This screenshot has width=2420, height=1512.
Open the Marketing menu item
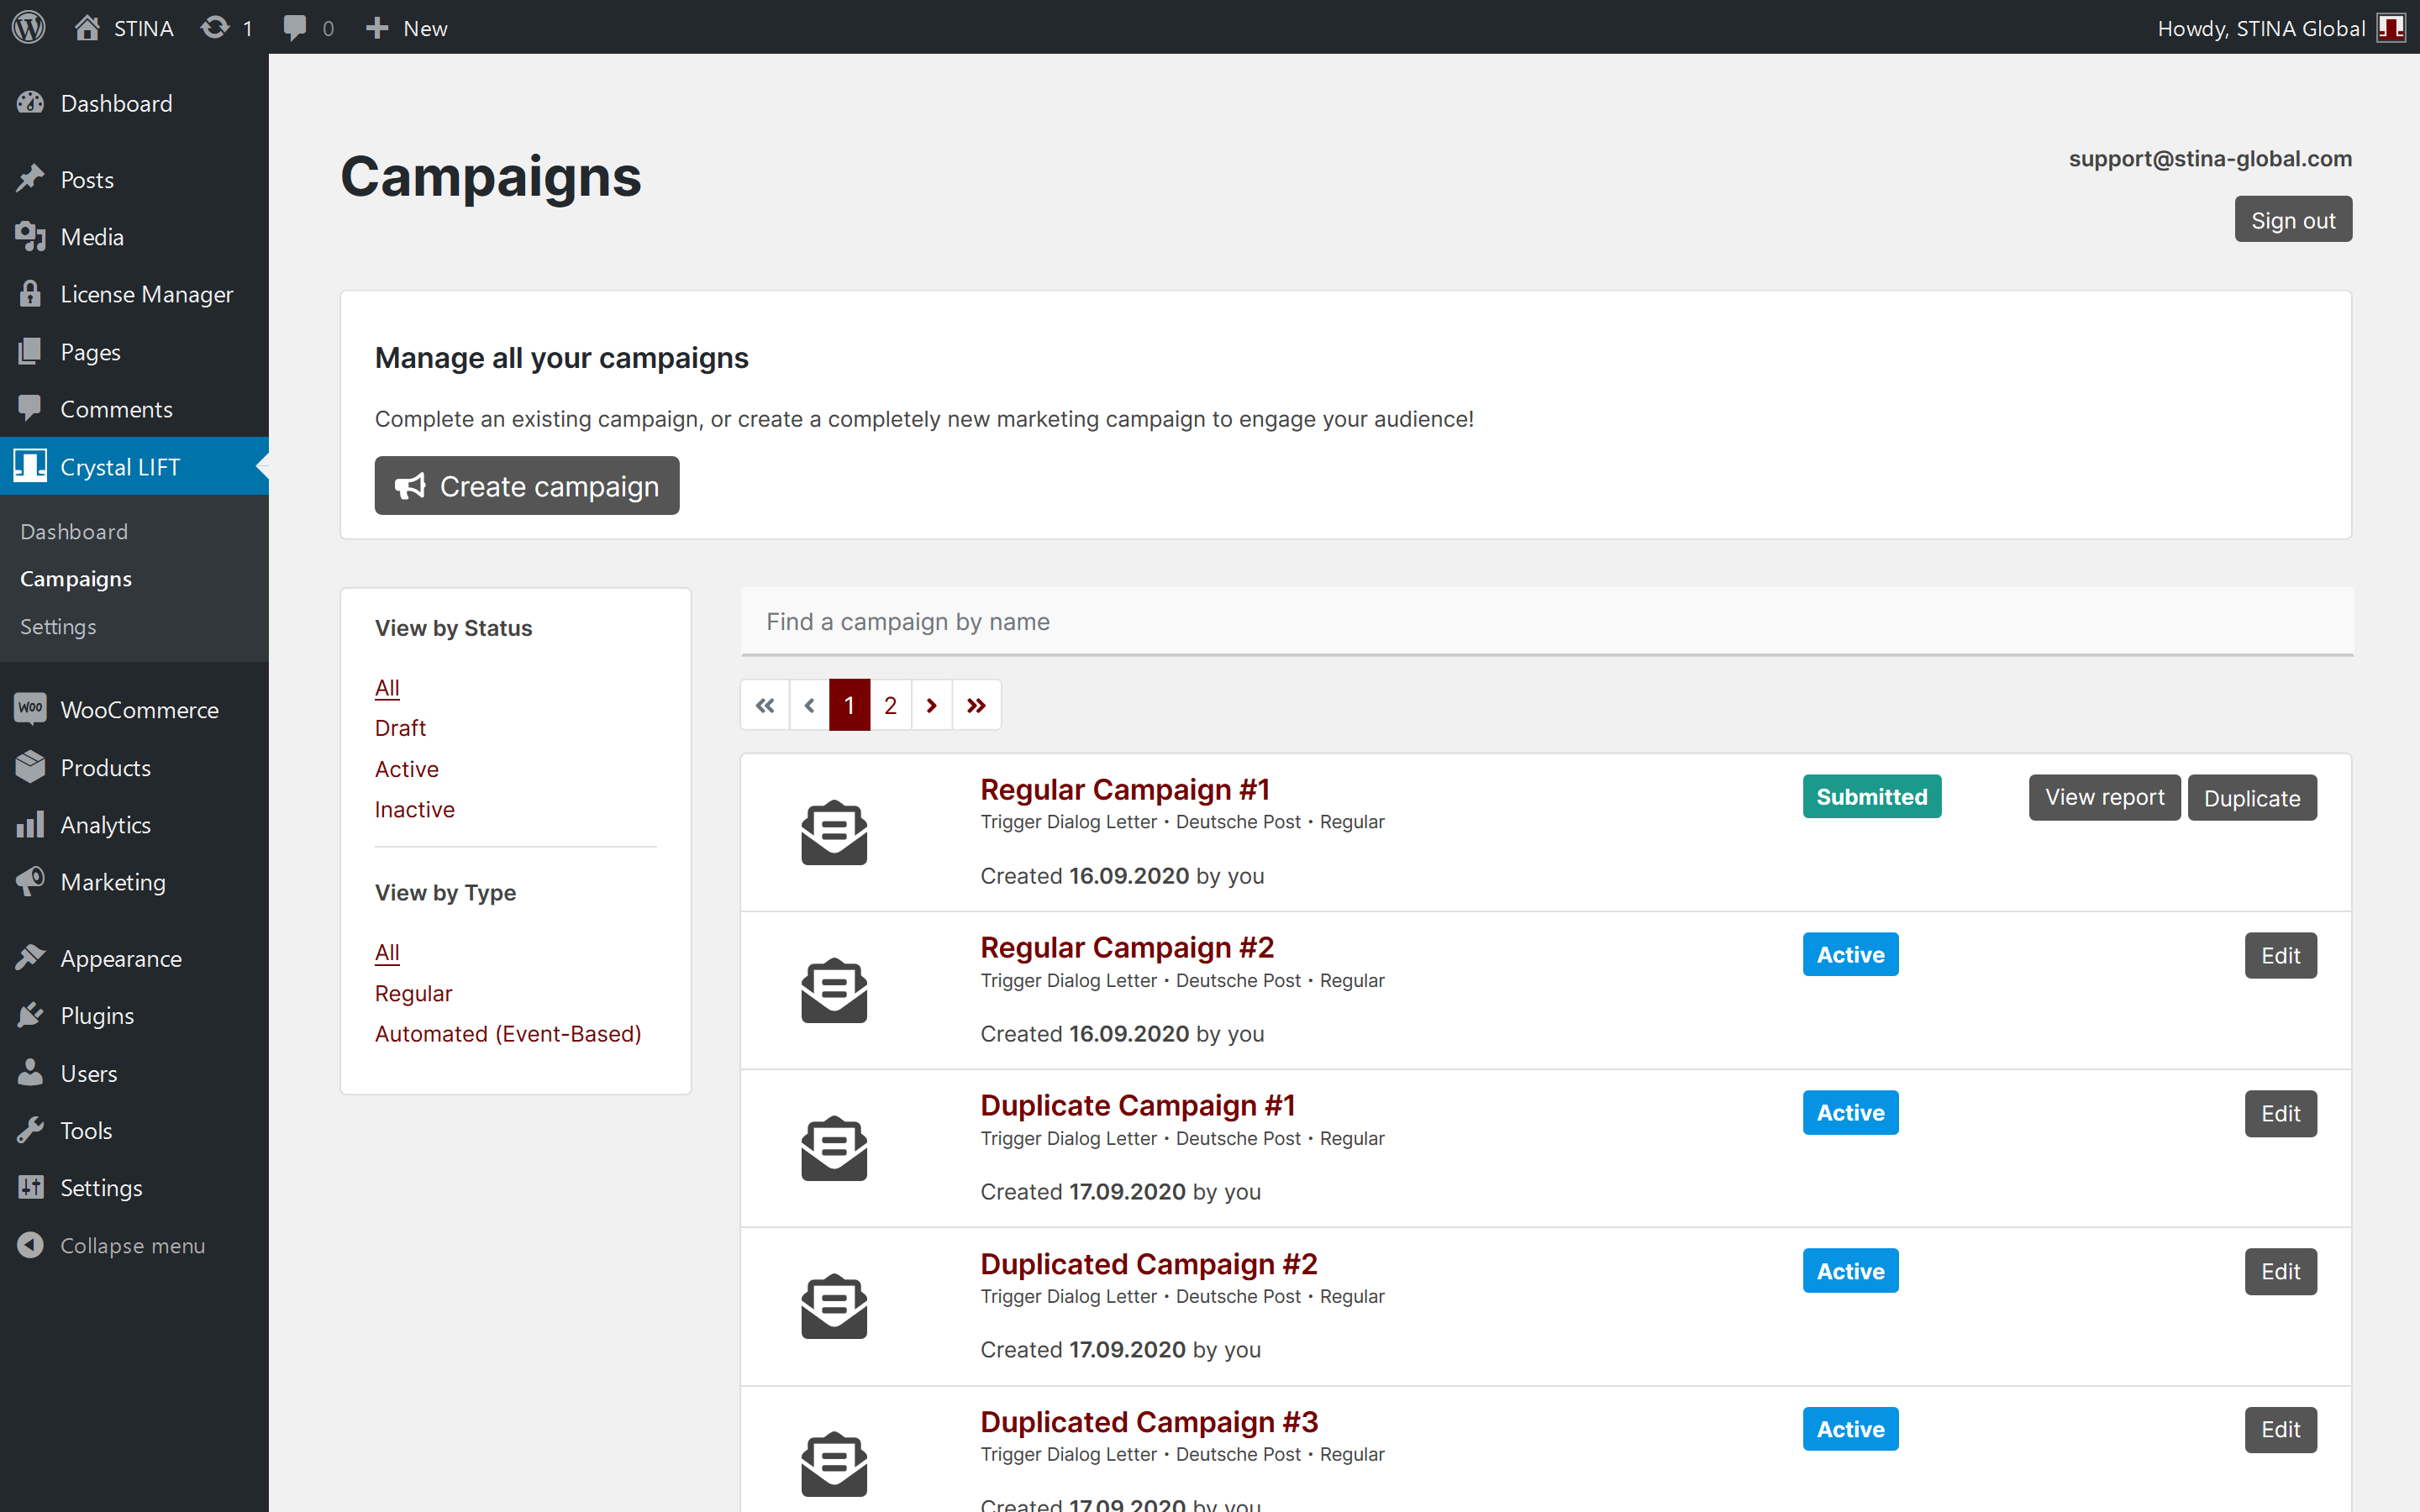113,882
